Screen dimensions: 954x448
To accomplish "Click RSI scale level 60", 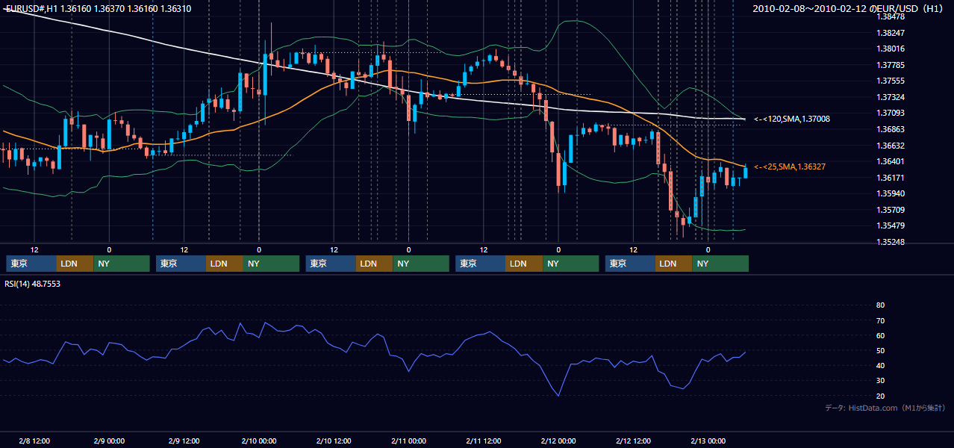I will [880, 335].
